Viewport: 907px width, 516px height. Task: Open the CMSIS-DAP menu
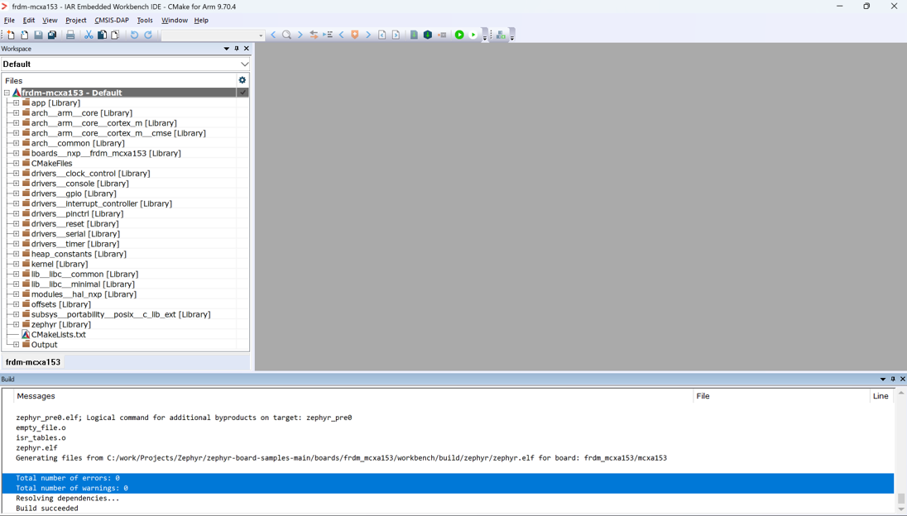[112, 20]
